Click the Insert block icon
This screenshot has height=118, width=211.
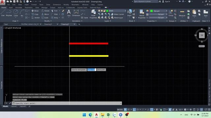click(129, 13)
